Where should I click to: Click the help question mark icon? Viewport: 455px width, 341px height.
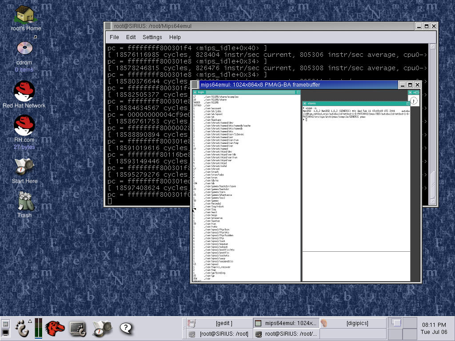coord(126,328)
